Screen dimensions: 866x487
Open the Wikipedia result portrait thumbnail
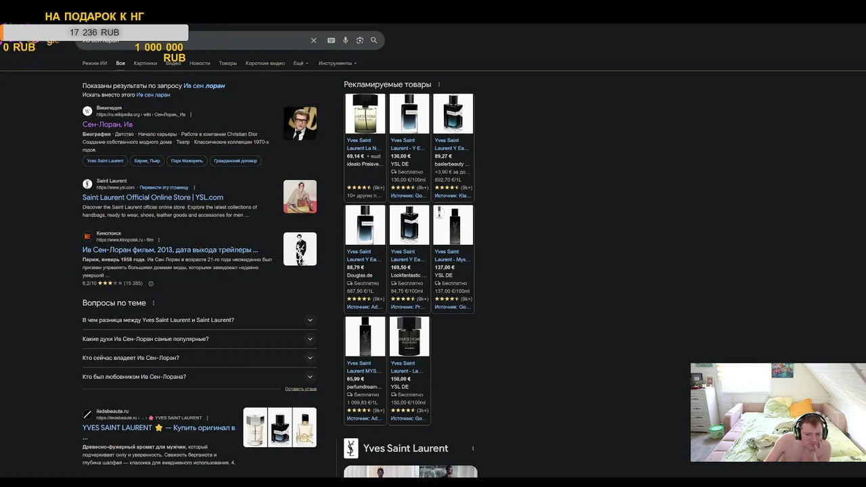point(300,123)
